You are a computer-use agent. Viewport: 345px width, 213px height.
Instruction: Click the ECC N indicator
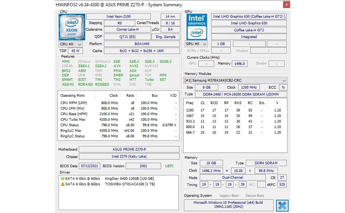[283, 87]
